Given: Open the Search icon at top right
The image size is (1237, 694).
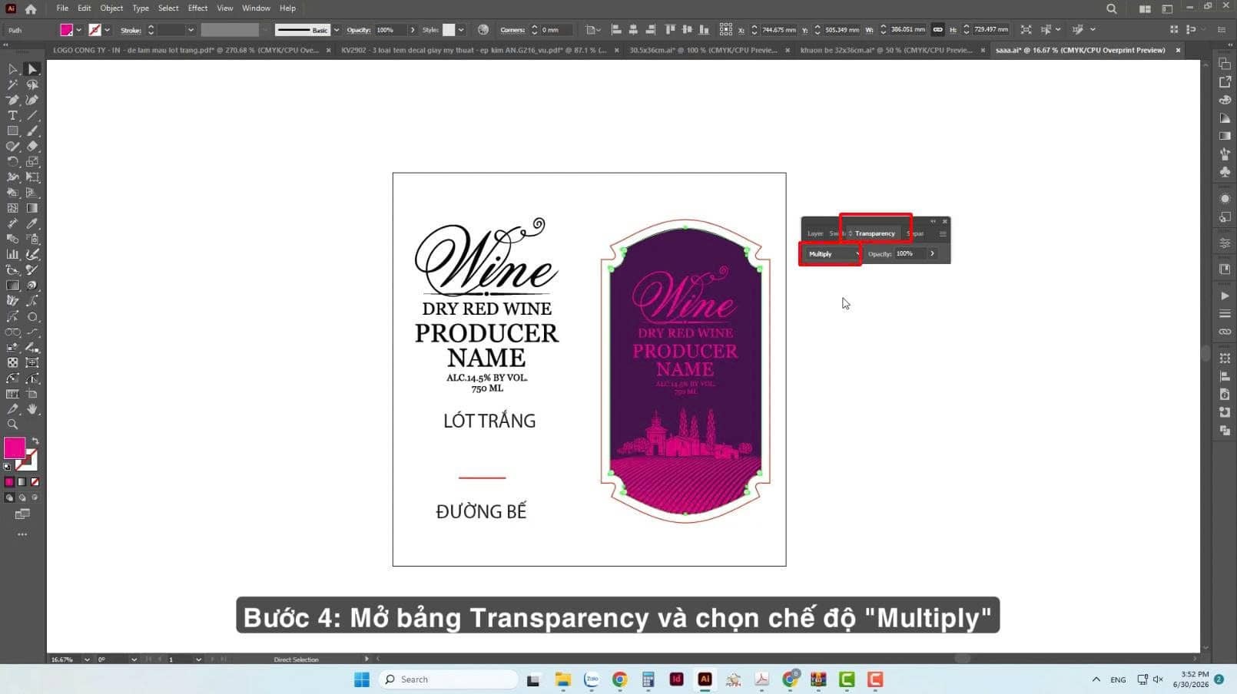Looking at the screenshot, I should coord(1112,8).
